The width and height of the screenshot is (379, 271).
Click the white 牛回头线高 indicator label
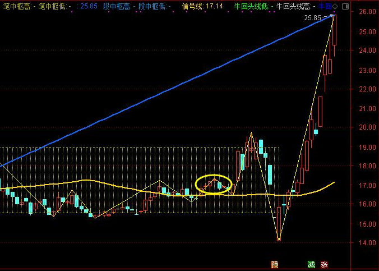pos(295,6)
